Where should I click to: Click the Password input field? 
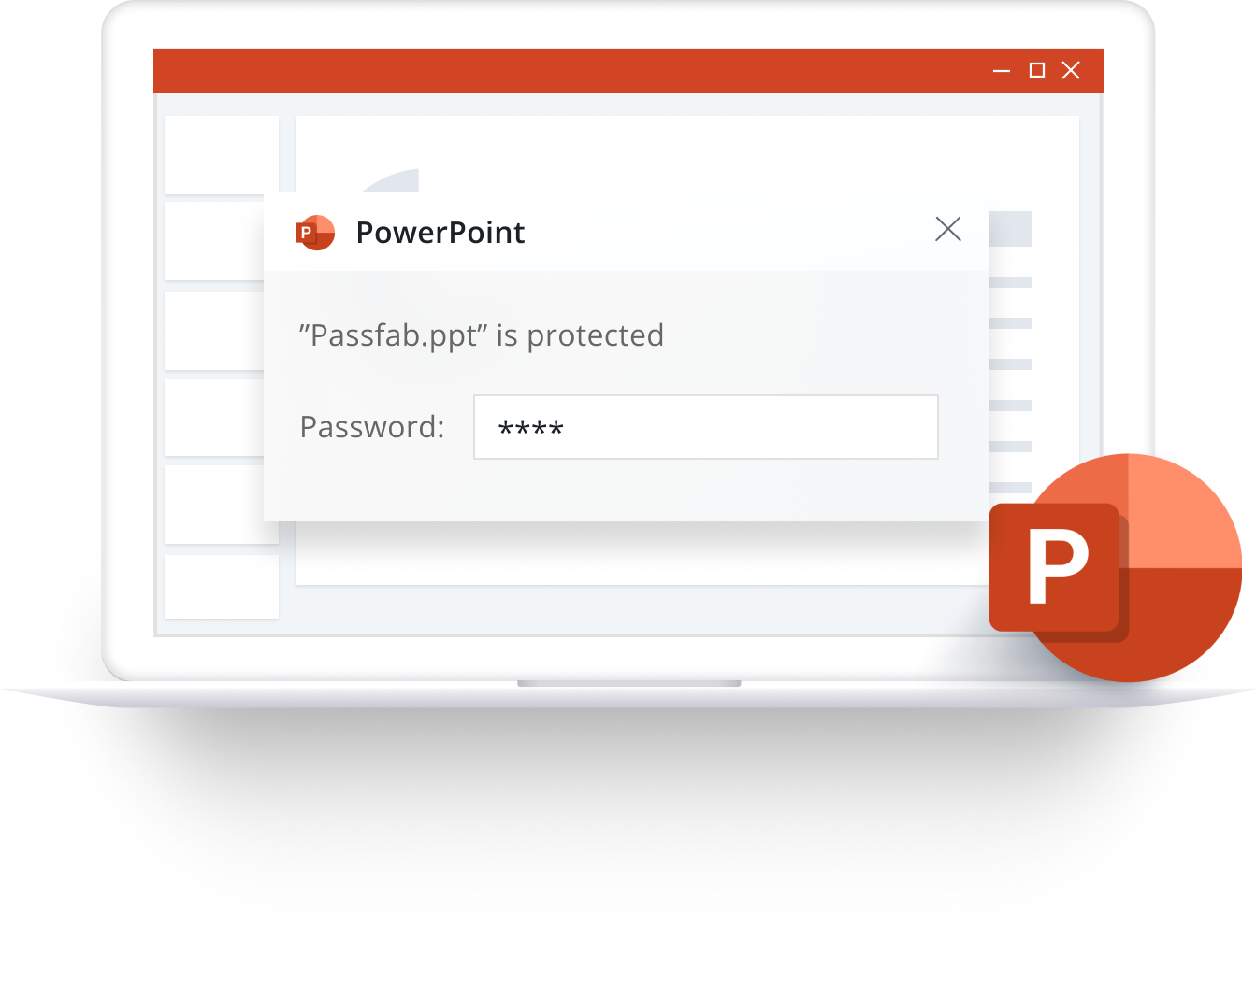tap(706, 427)
